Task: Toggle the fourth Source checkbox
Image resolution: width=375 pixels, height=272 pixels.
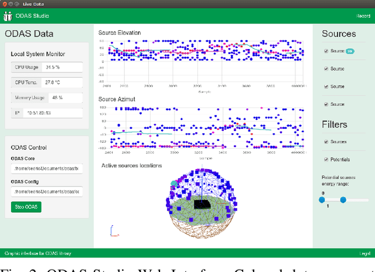Action: point(326,104)
